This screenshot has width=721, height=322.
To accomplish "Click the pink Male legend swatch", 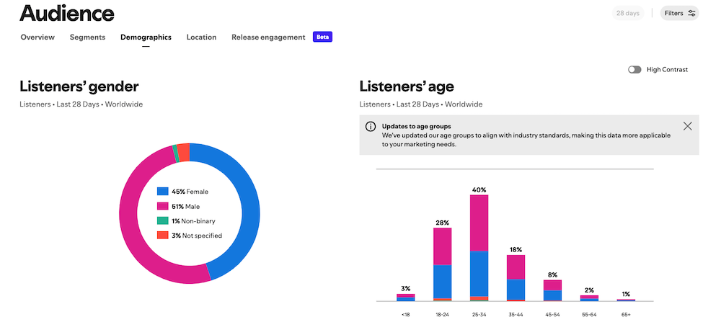I will pos(163,207).
